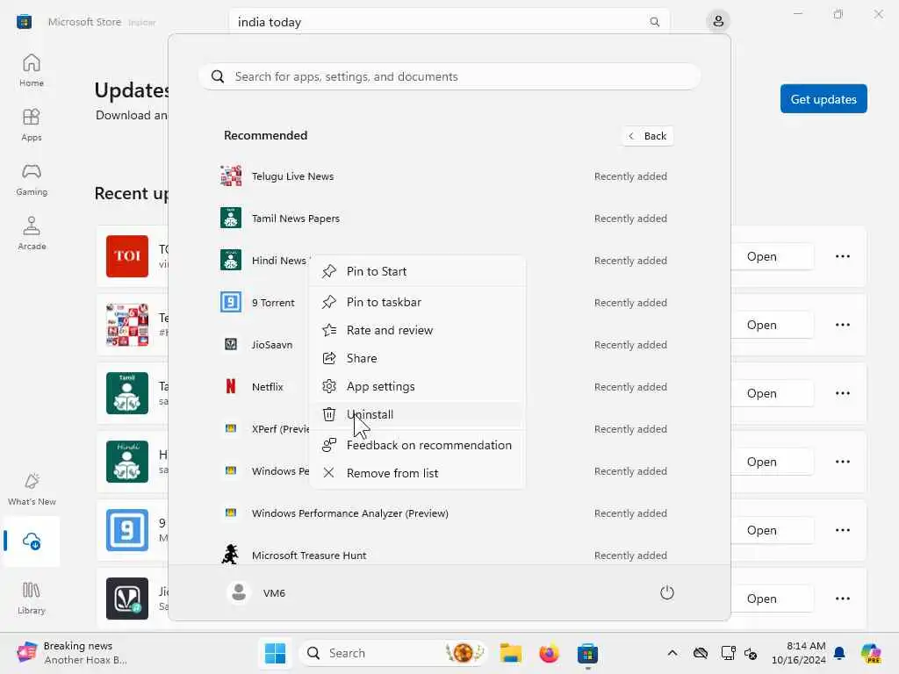The width and height of the screenshot is (899, 674).
Task: Click the Get updates button
Action: (x=823, y=99)
